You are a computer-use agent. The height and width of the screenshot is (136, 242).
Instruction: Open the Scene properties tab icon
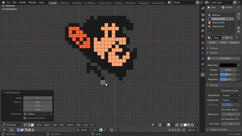point(203,31)
